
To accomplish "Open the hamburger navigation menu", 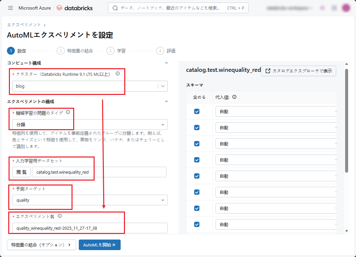I will click(x=11, y=8).
